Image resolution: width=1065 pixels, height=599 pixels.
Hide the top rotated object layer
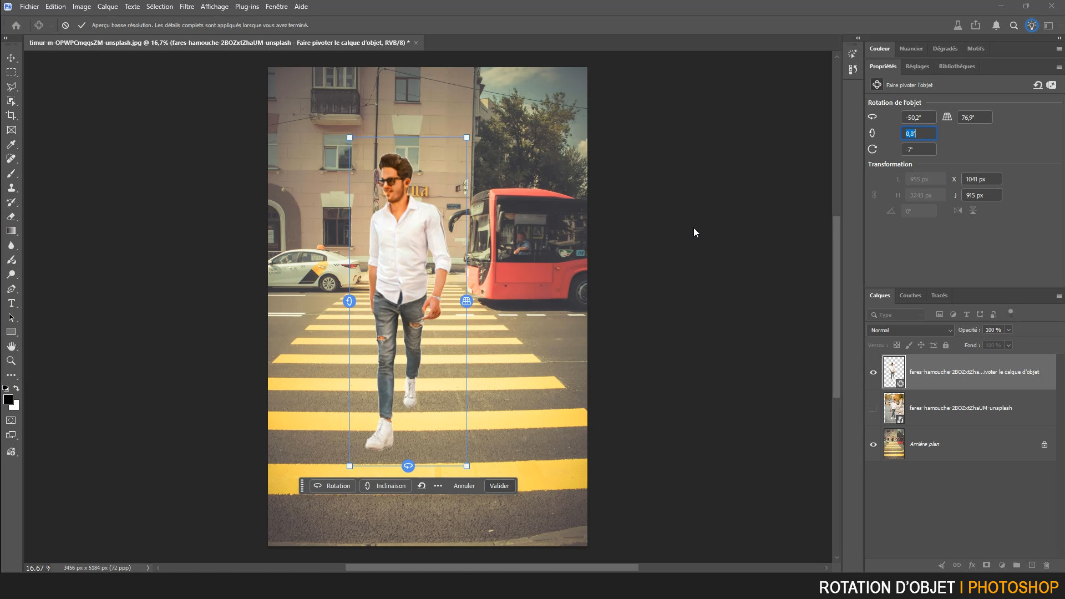coord(873,372)
